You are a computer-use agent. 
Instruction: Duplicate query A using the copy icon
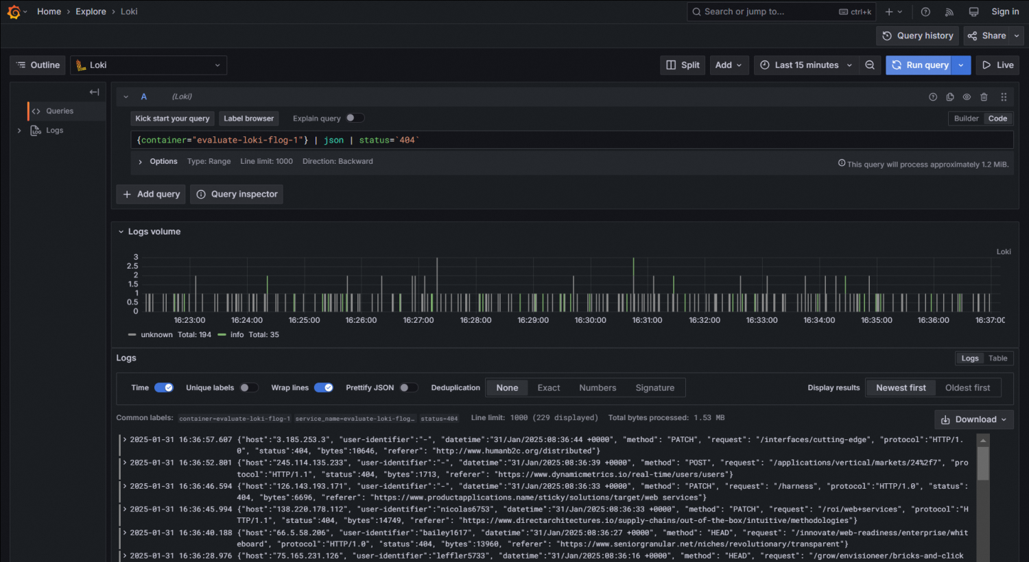(949, 97)
